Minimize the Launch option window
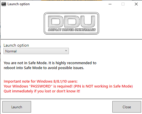The height and width of the screenshot is (114, 142). pos(110,4)
